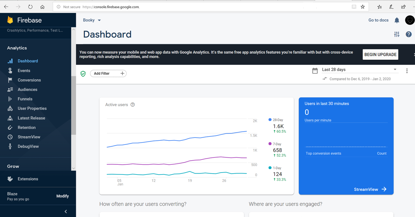This screenshot has height=217, width=415.
Task: Open browser reading view icon
Action: pyautogui.click(x=354, y=6)
